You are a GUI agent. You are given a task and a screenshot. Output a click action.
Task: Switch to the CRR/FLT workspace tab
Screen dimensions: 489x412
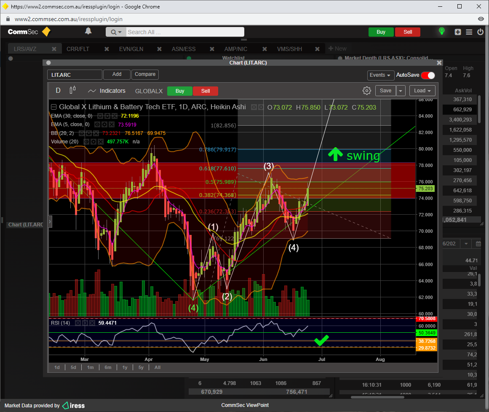click(x=78, y=49)
